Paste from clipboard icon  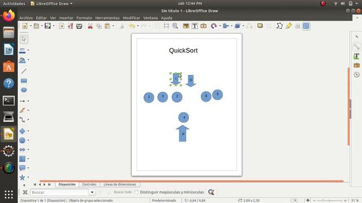pyautogui.click(x=107, y=26)
